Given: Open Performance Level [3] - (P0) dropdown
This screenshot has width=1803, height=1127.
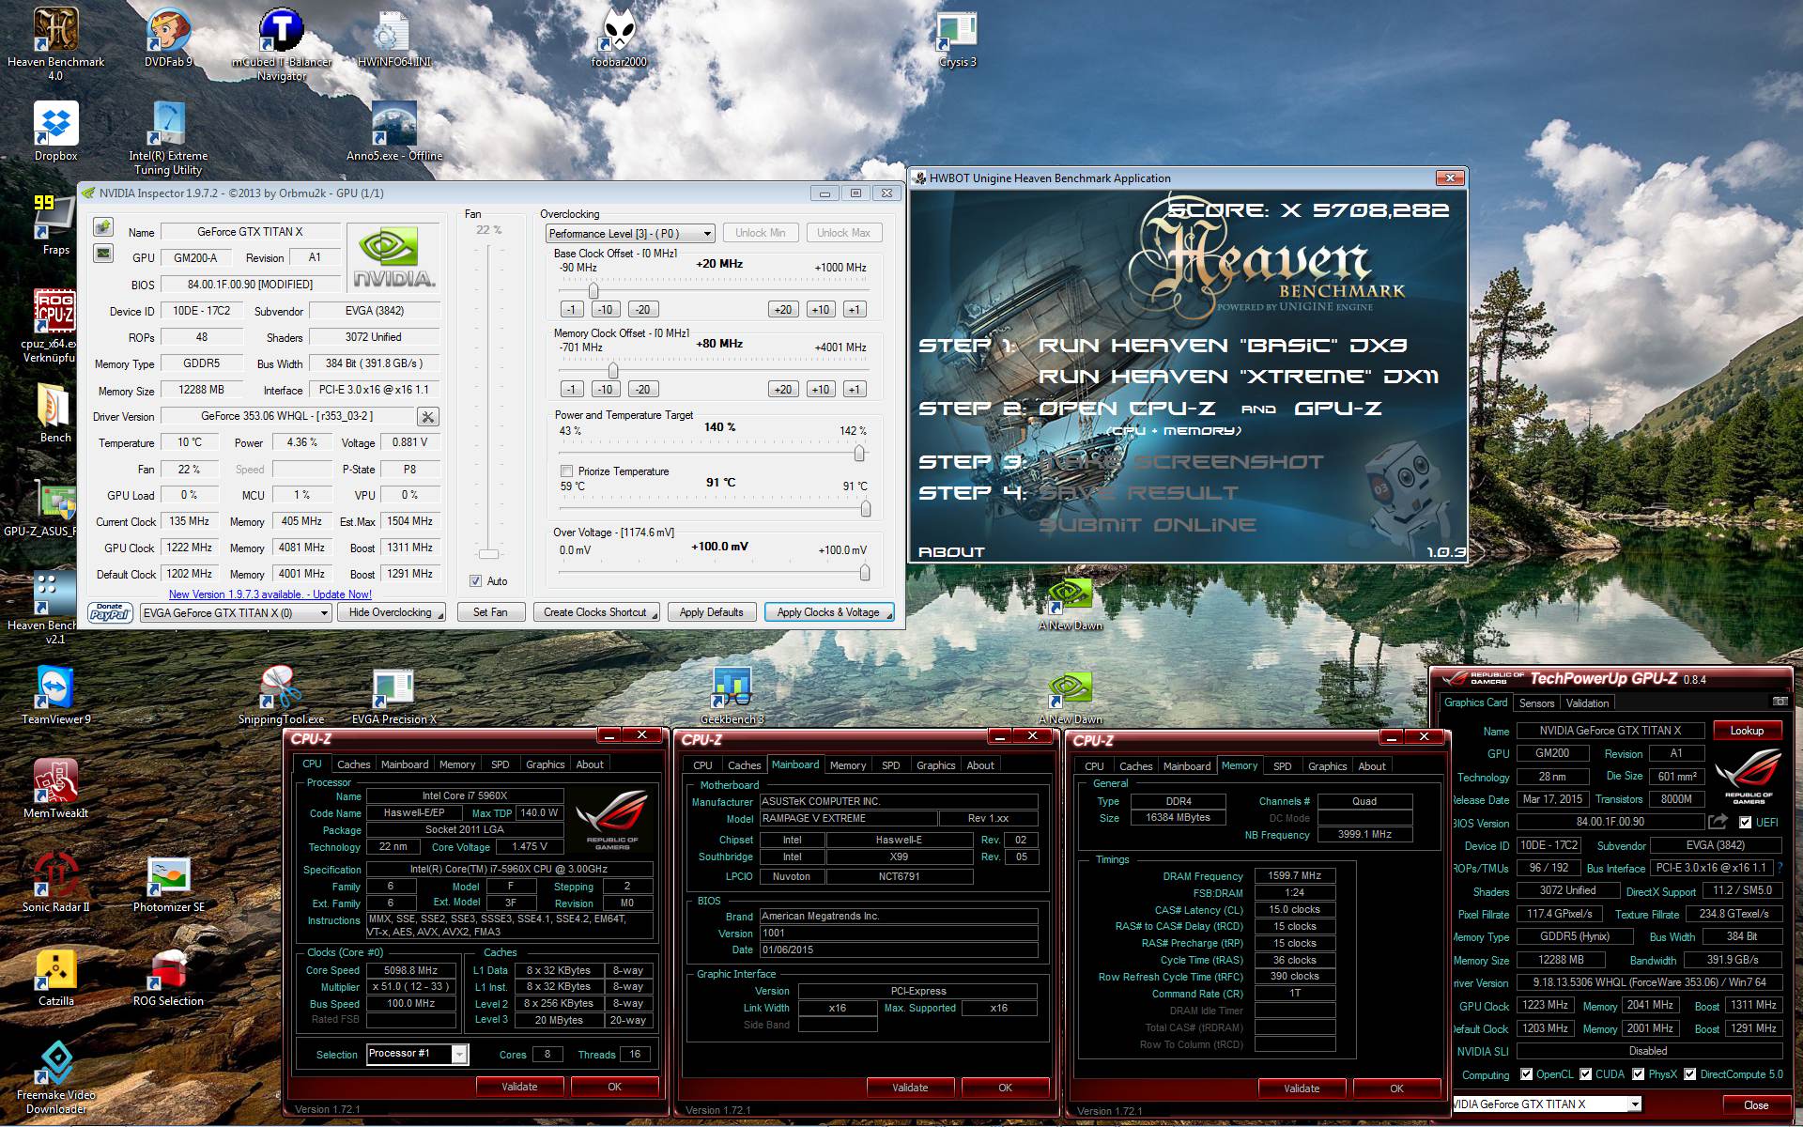Looking at the screenshot, I should tap(630, 234).
